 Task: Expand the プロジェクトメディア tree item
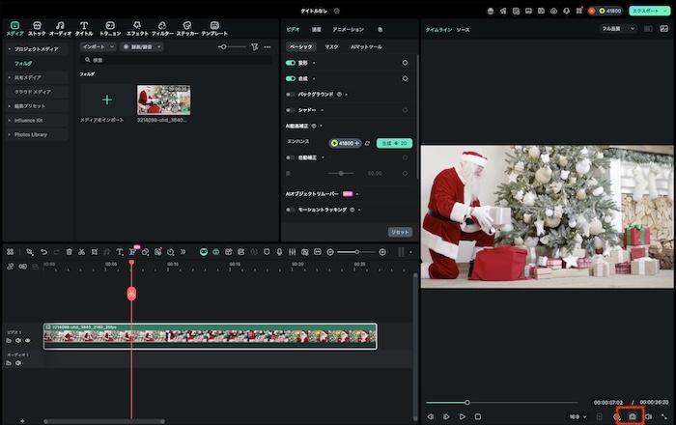tap(9, 47)
